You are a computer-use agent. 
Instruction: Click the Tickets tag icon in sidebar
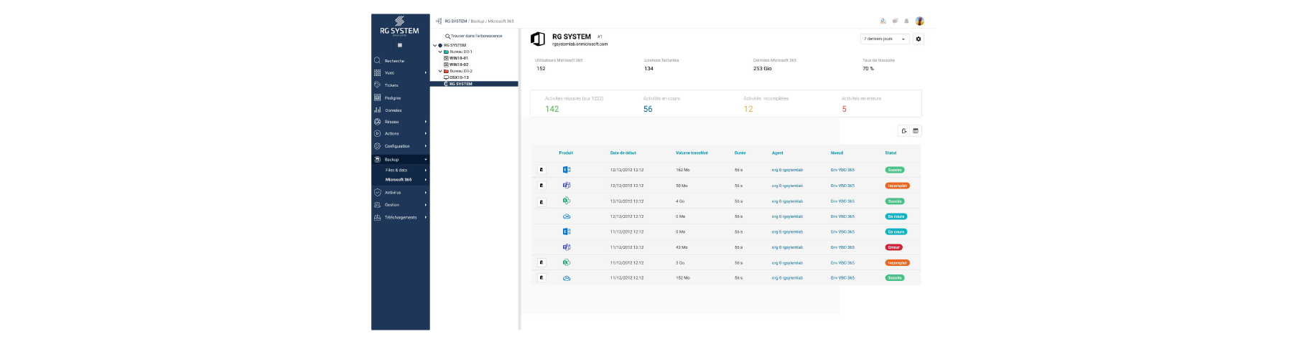(x=377, y=85)
